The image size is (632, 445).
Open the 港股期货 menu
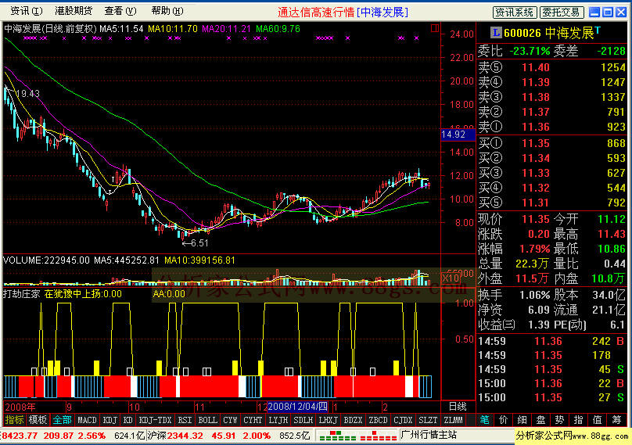(x=74, y=11)
